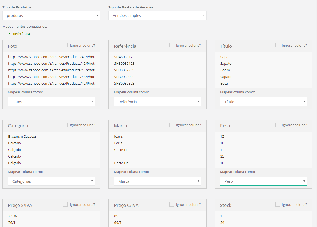Tick Ignorar coluna for the Peso column
The height and width of the screenshot is (227, 317).
[277, 125]
